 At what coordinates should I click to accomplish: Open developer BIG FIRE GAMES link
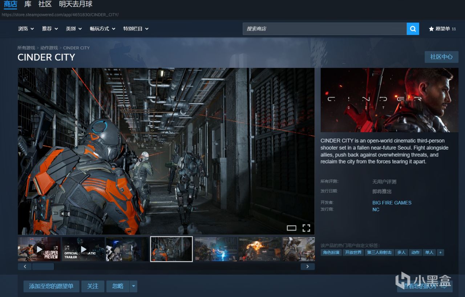[x=392, y=203]
